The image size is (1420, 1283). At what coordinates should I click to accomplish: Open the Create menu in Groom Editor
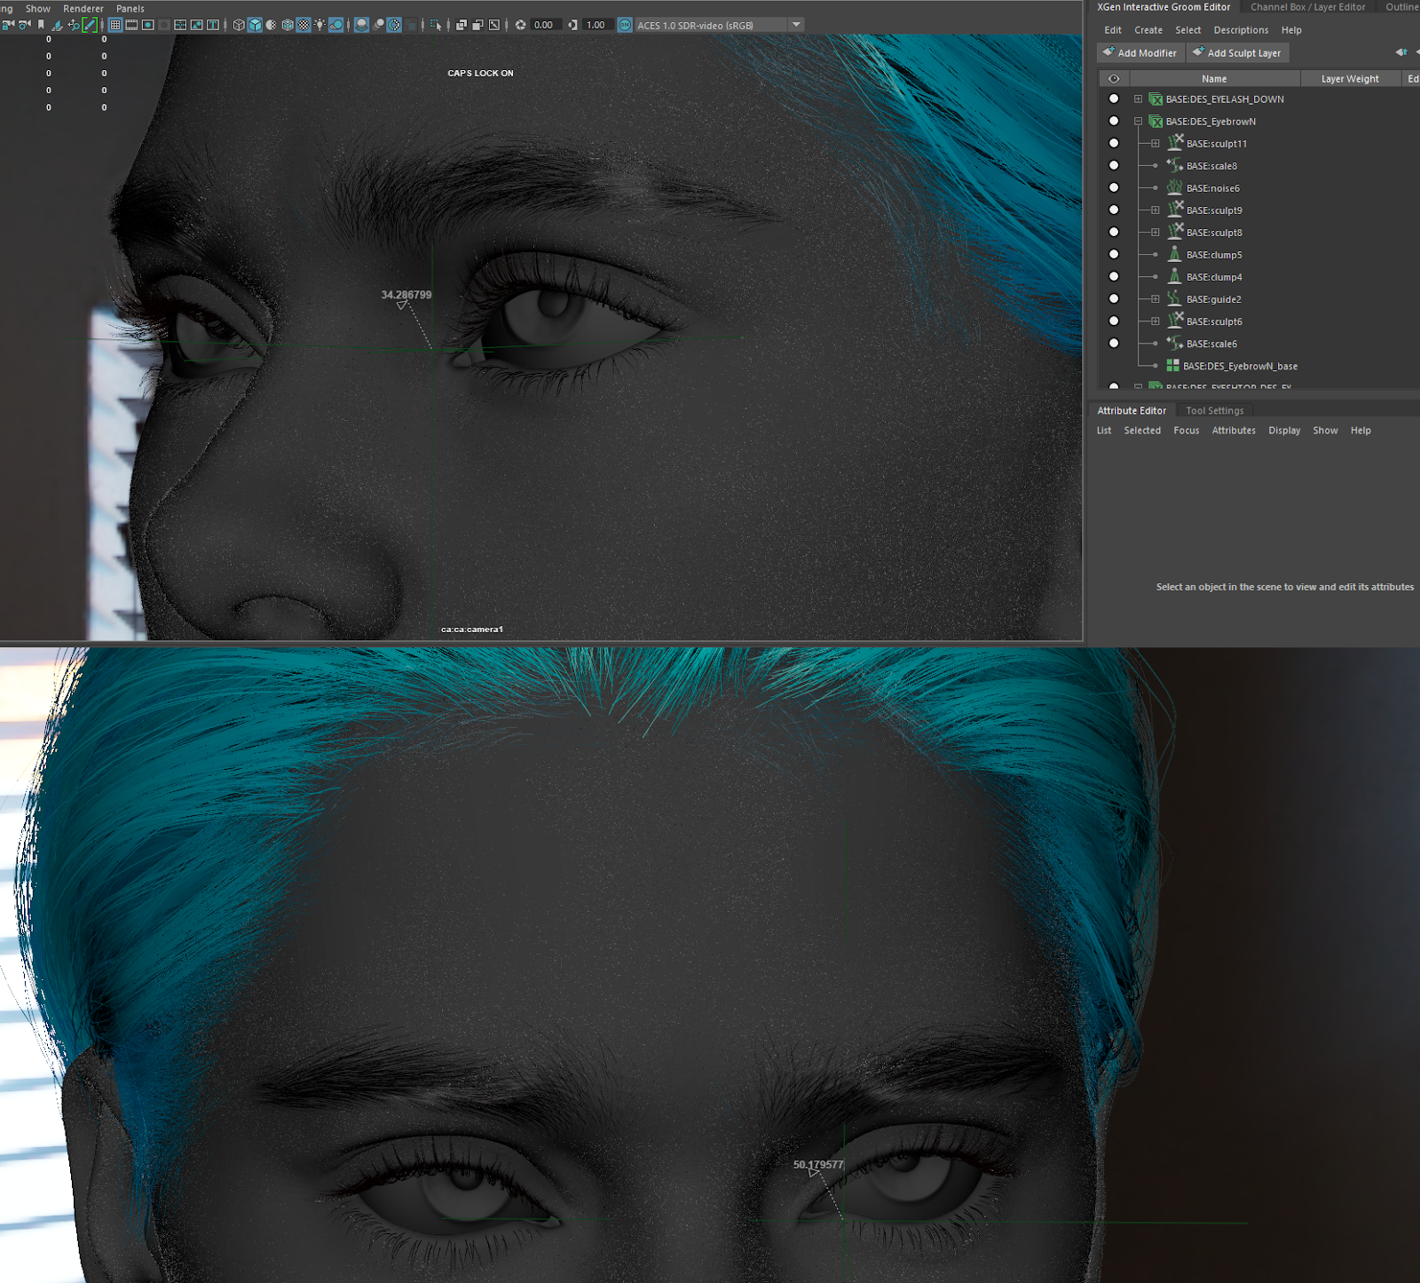1148,30
